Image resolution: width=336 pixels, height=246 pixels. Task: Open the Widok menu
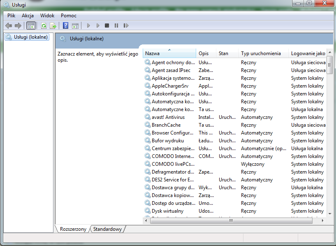pos(47,16)
